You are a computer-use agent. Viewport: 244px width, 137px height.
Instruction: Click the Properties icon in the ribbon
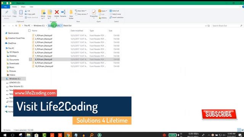pyautogui.click(x=94, y=12)
